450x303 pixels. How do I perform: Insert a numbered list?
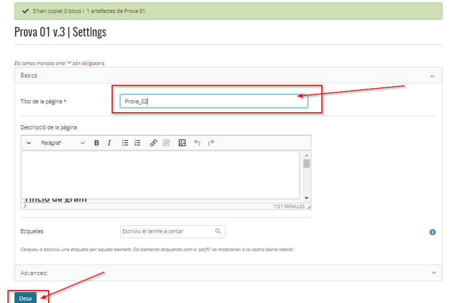pos(138,143)
